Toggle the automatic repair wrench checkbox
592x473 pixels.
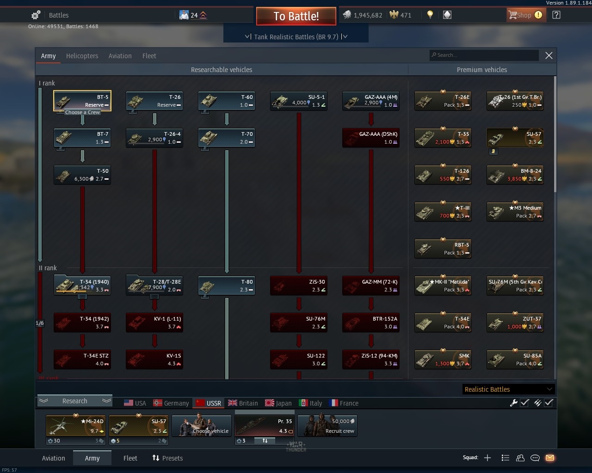coord(524,403)
